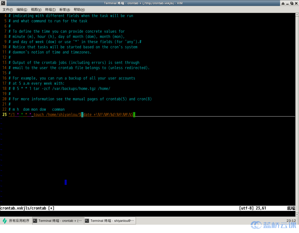
Task: Place cursor on crontab line 23 touch command
Action: pos(39,115)
